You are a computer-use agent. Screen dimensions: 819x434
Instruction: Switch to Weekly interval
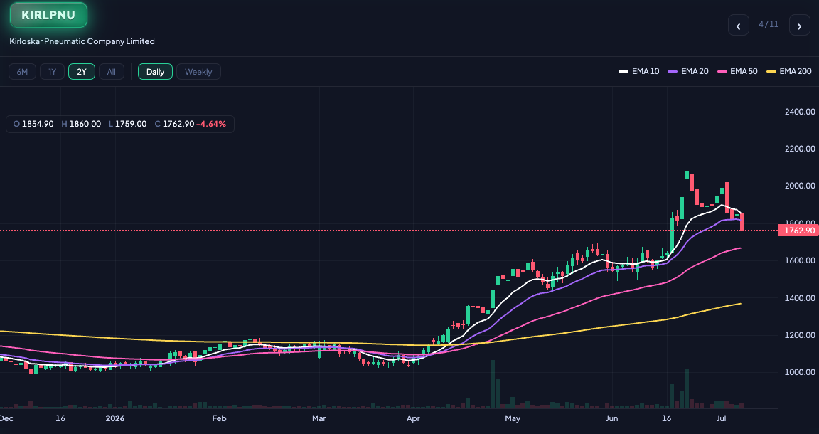[198, 72]
